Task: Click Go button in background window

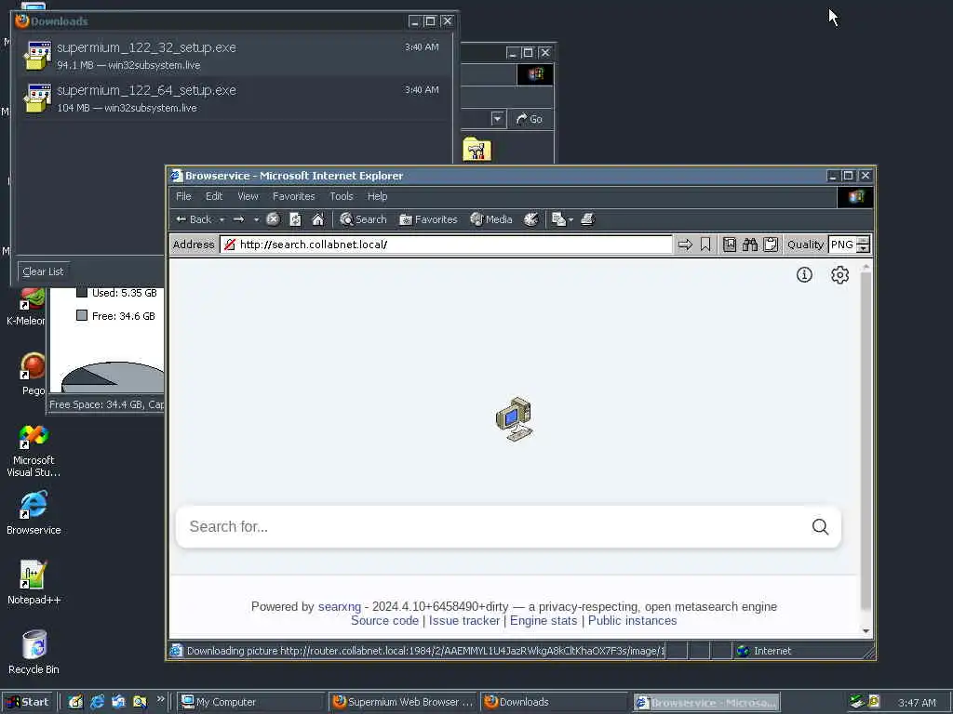Action: [x=530, y=119]
